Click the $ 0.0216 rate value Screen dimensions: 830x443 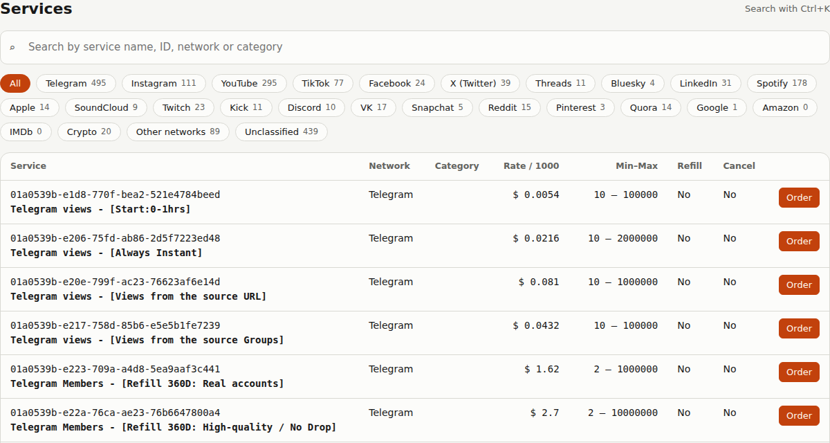(536, 238)
